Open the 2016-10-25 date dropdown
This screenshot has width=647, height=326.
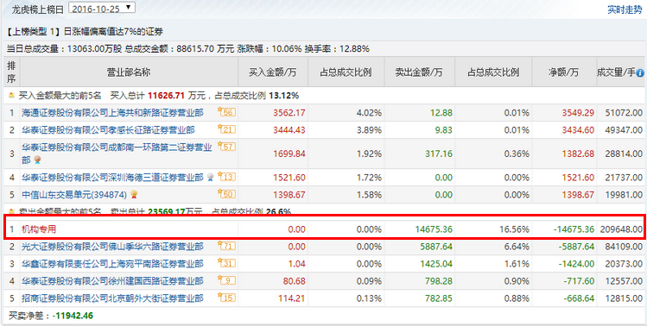(x=101, y=8)
